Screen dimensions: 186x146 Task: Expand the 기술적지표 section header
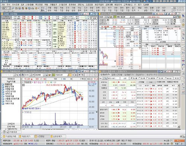(11, 82)
